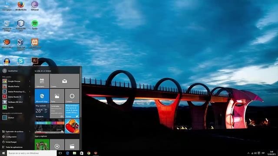Expand Adobe Reader XI jump list arrow
The width and height of the screenshot is (278, 156).
[30, 97]
